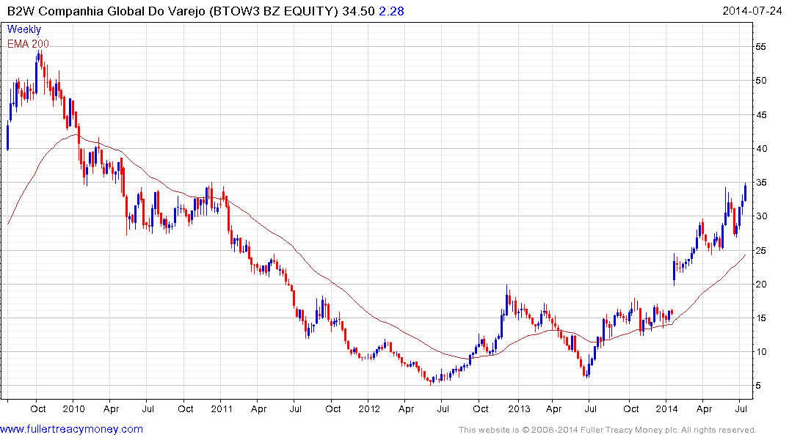Click the 2014 label on time axis
This screenshot has width=789, height=440.
666,408
